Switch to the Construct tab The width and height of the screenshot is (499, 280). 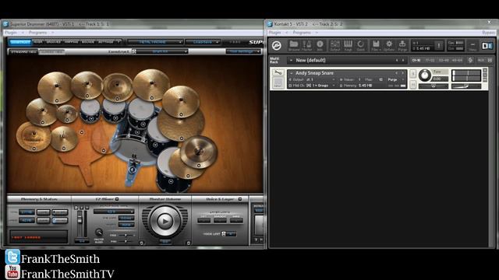pyautogui.click(x=20, y=42)
